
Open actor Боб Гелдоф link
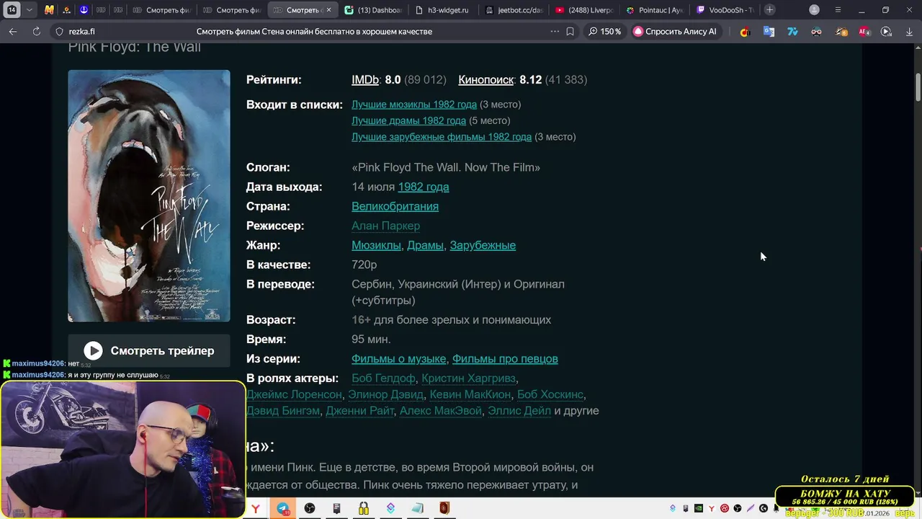(x=383, y=378)
